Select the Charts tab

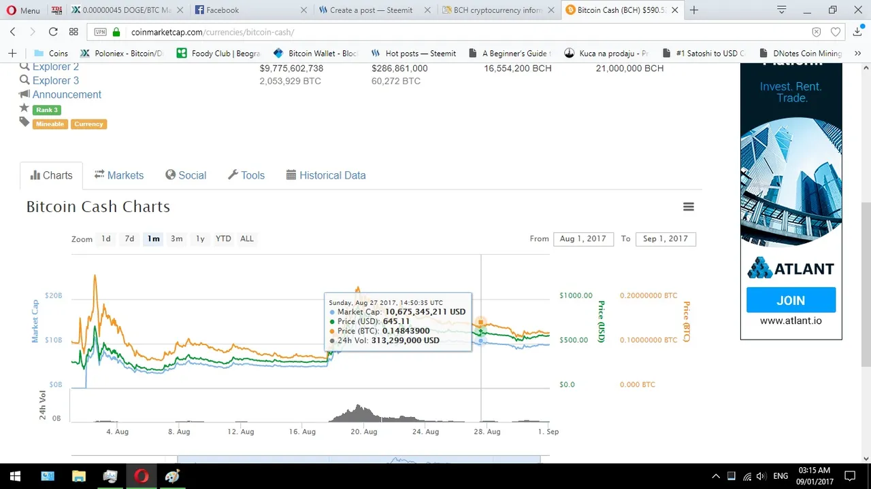(x=51, y=175)
